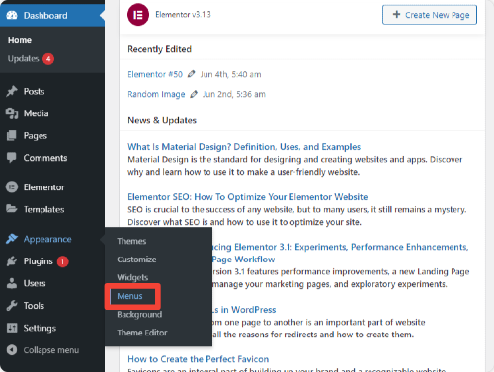Click the Elementor logo in header
Image resolution: width=494 pixels, height=372 pixels.
[x=138, y=15]
